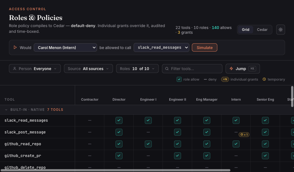Click the ⌘K shortcut badge on Jump
The width and height of the screenshot is (294, 172).
coord(252,68)
